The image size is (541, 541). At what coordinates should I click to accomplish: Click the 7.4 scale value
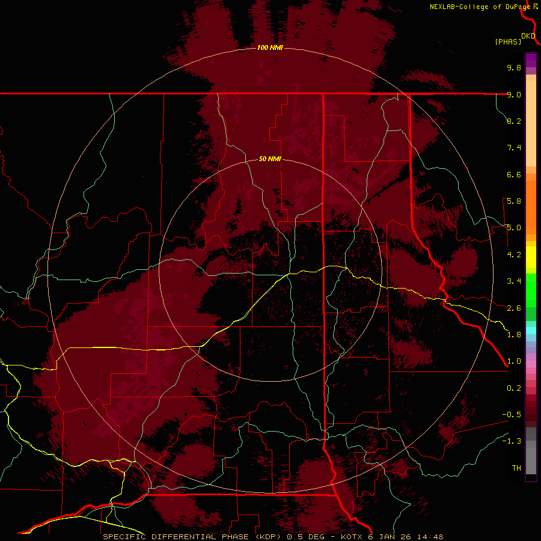[x=514, y=148]
